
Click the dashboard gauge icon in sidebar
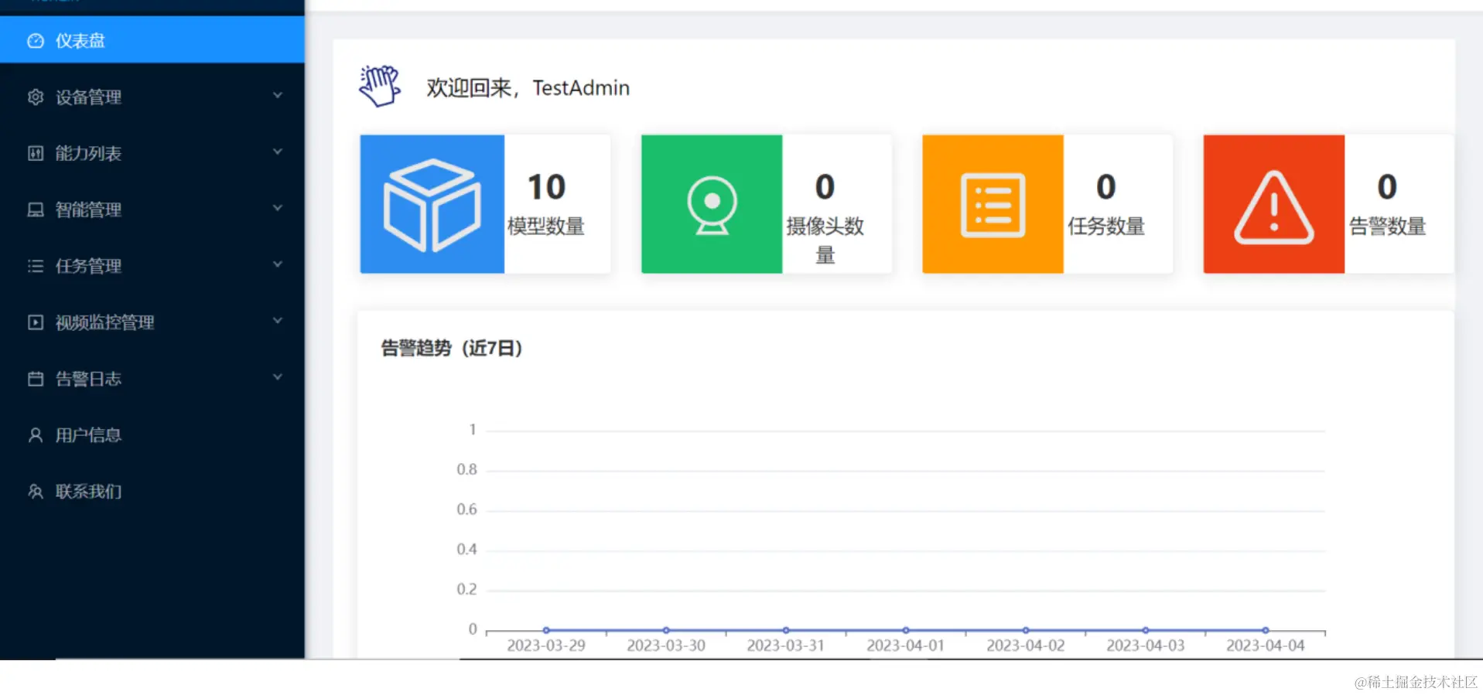pyautogui.click(x=36, y=41)
